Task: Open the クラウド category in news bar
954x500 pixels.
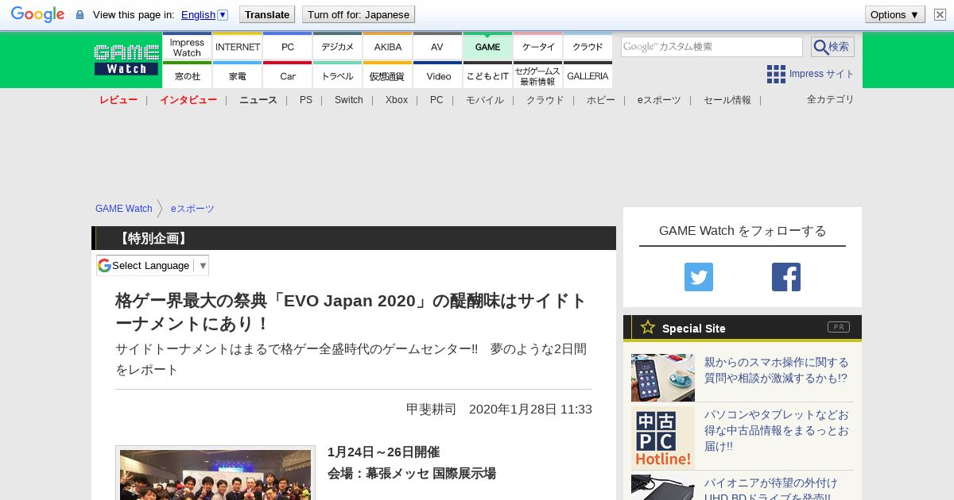Action: point(545,100)
